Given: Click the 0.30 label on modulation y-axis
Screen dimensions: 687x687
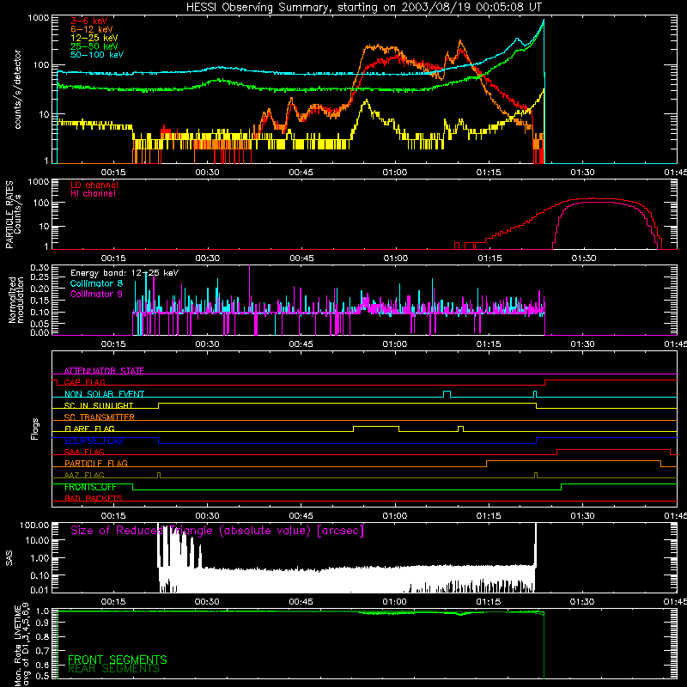Looking at the screenshot, I should point(40,267).
